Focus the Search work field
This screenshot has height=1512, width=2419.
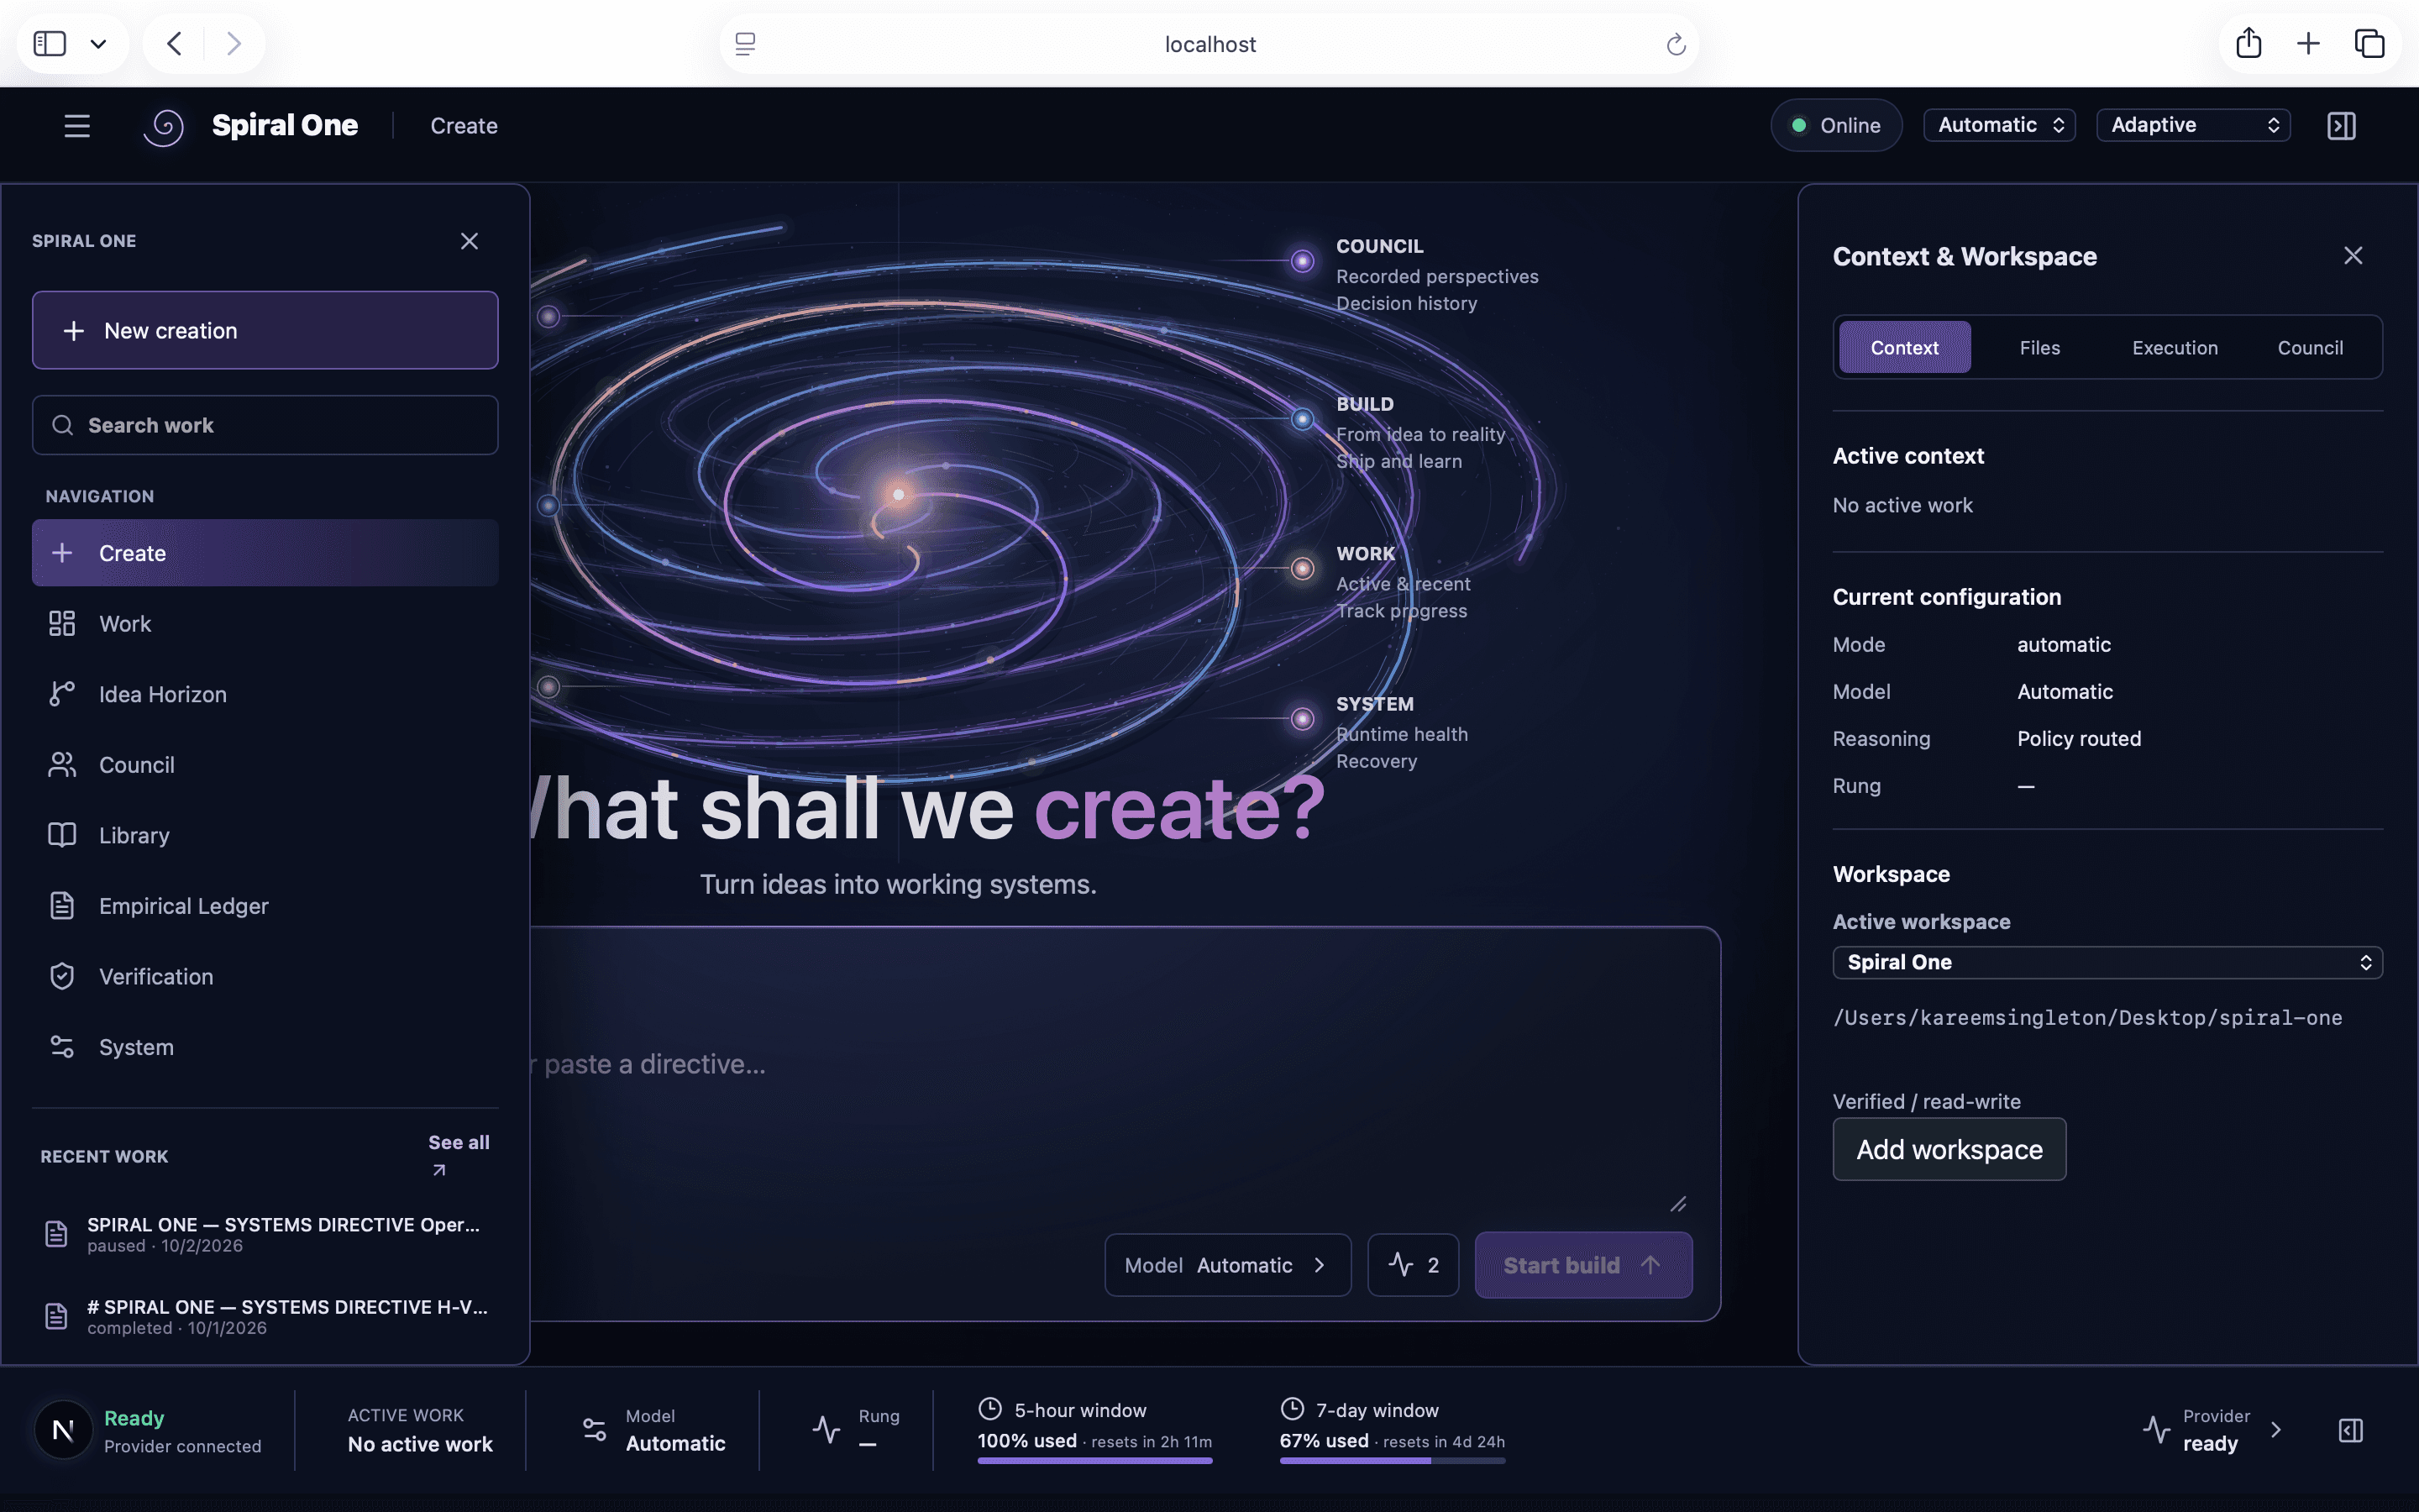tap(265, 425)
